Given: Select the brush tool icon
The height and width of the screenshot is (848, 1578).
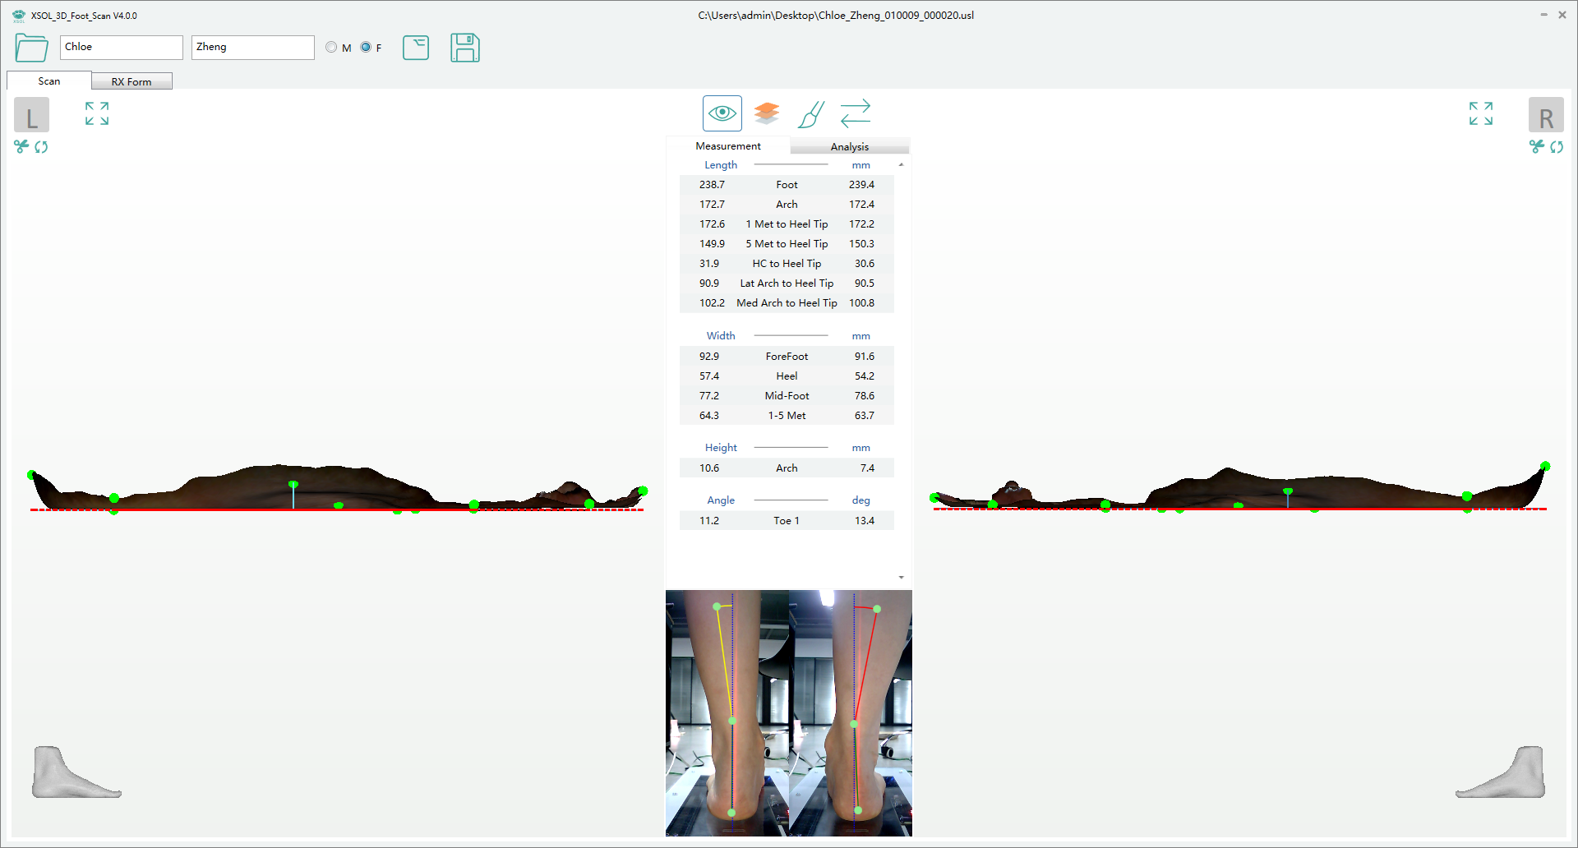Looking at the screenshot, I should point(810,114).
